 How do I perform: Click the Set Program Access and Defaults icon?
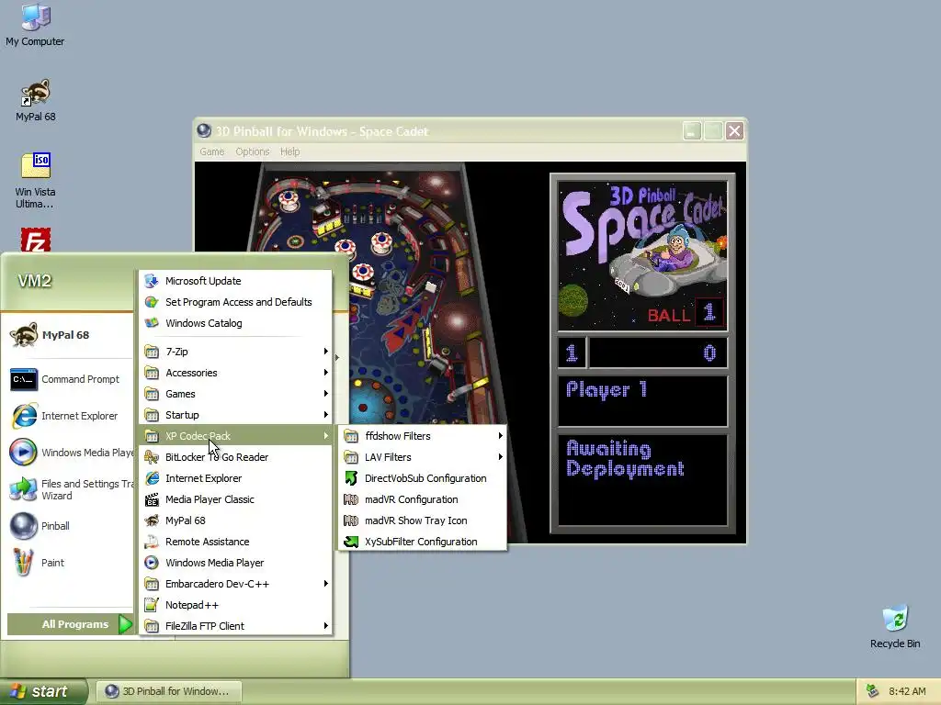pyautogui.click(x=152, y=301)
